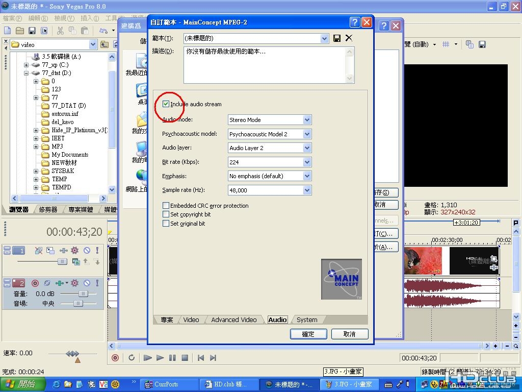
Task: Click the record button in transport bar
Action: (115, 358)
